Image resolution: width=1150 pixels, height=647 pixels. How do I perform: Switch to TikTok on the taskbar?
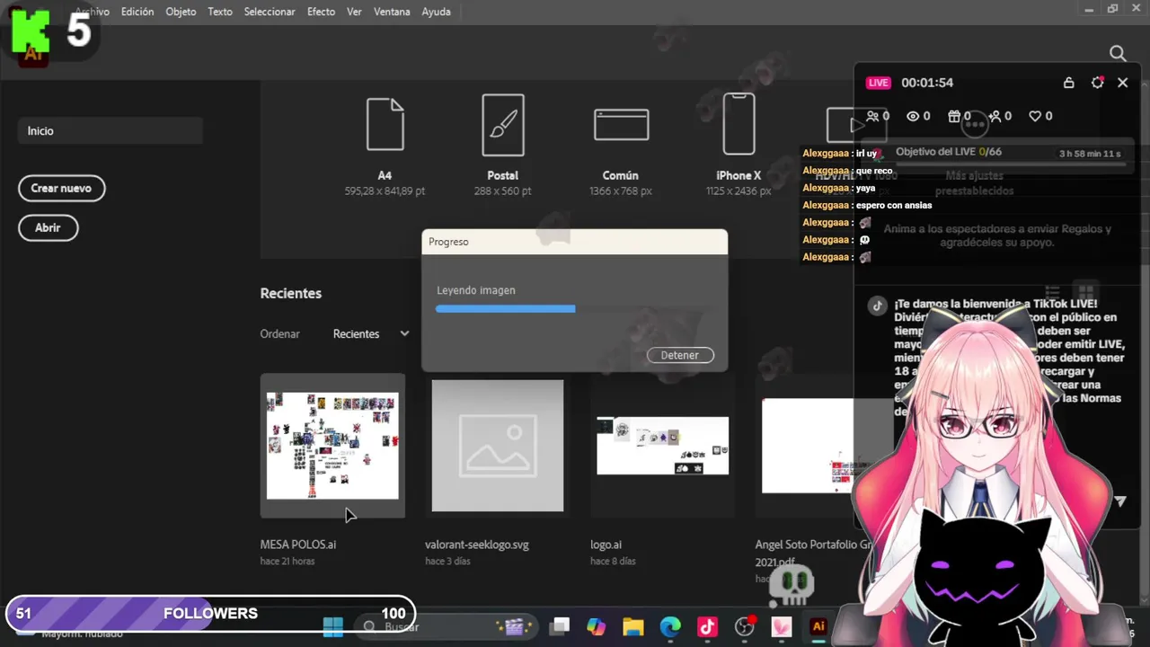[707, 627]
